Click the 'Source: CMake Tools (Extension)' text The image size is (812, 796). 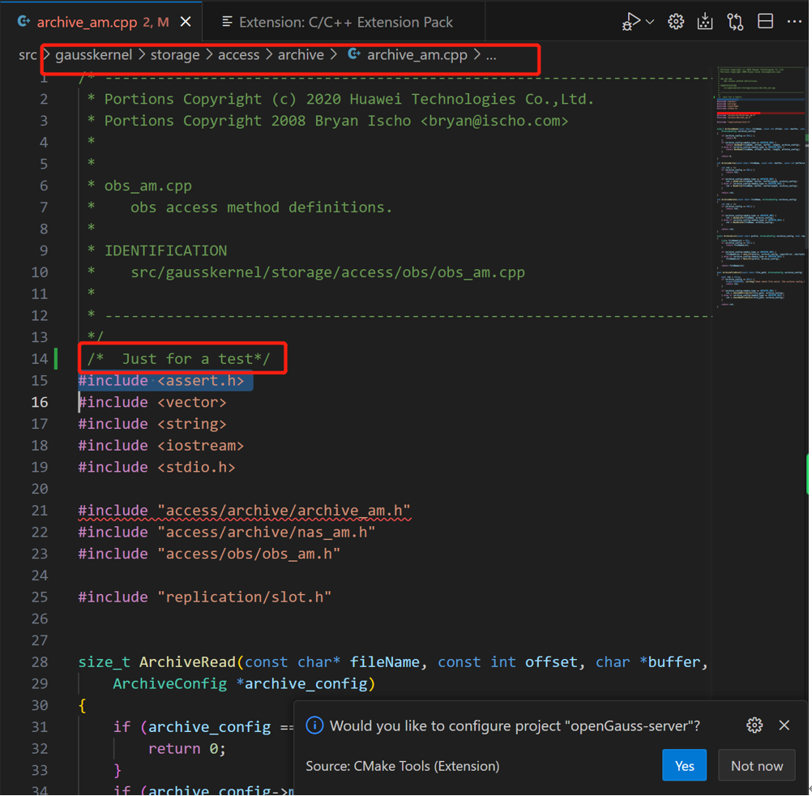pyautogui.click(x=403, y=766)
